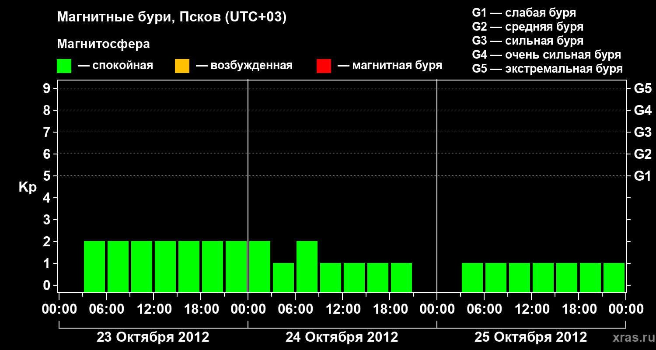Viewport: 656px width, 350px height.
Task: Click the 'G5 — экстремальная буря' legend line
Action: [548, 69]
